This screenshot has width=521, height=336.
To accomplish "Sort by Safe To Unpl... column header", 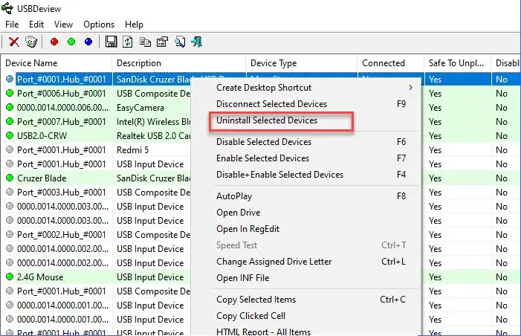I will tap(458, 63).
